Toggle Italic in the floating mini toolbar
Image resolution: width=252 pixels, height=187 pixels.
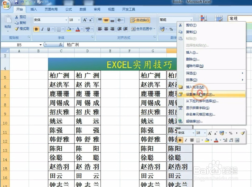point(186,140)
